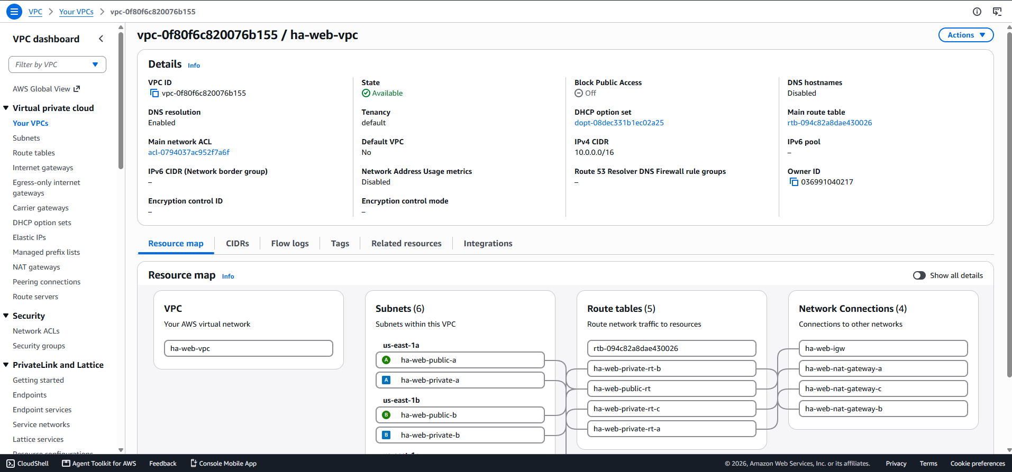Screen dimensions: 1012x472
Task: Open Elastic IPs in sidebar
Action: click(29, 237)
